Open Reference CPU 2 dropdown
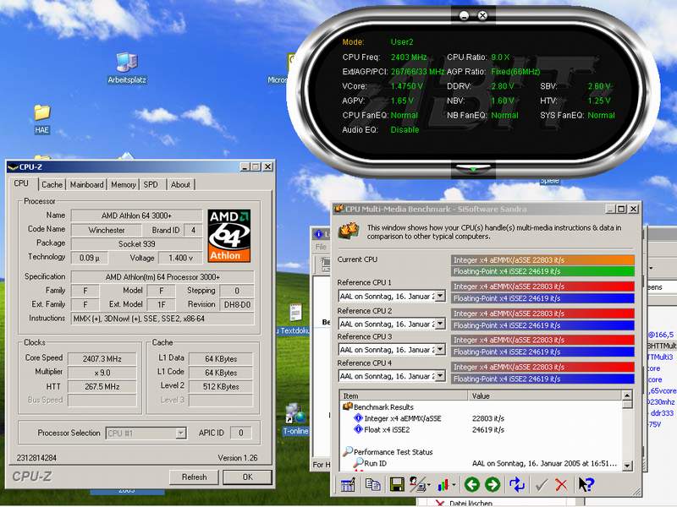 [x=439, y=324]
